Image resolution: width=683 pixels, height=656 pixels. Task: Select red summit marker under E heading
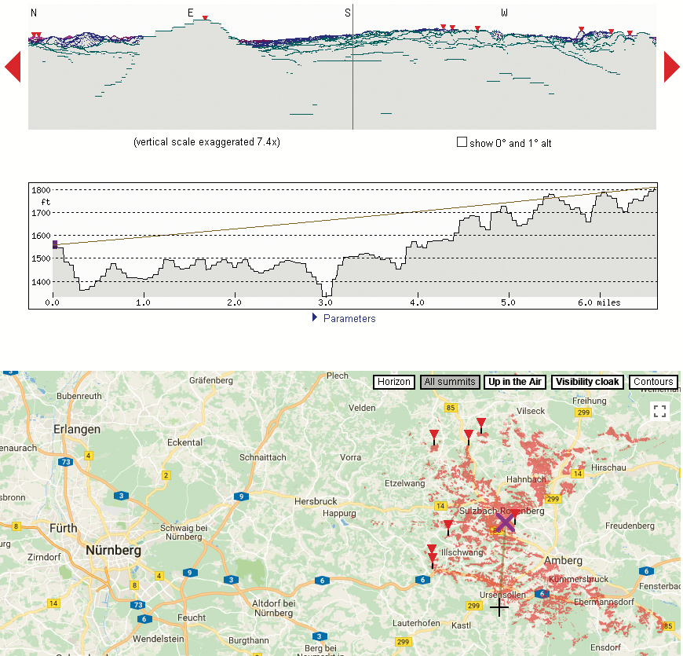pyautogui.click(x=205, y=18)
